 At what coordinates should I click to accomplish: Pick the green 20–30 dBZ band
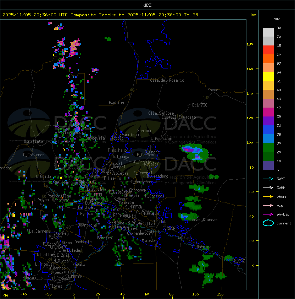pyautogui.click(x=268, y=148)
